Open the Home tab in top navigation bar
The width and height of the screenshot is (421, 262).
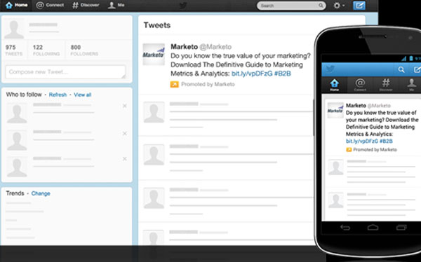click(x=16, y=5)
